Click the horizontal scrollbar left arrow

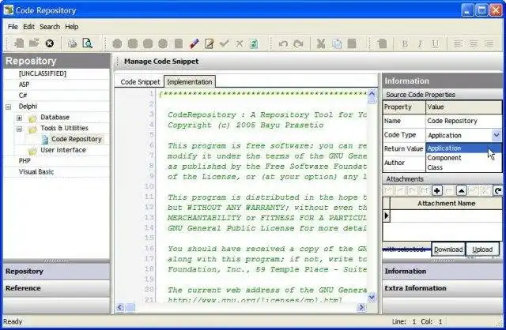pos(119,307)
